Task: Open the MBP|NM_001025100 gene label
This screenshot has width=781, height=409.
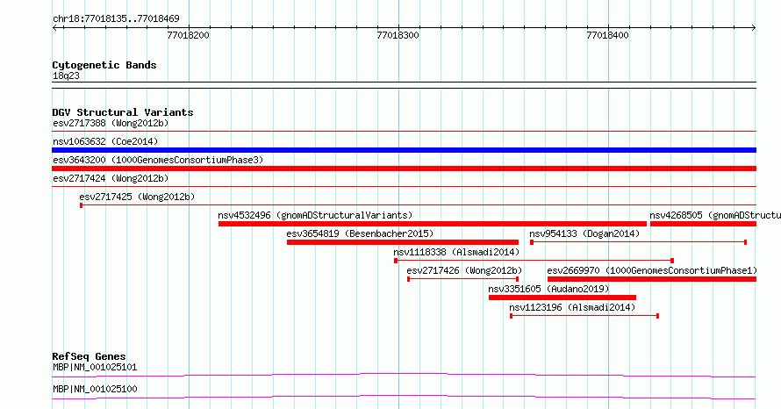Action: [x=95, y=389]
